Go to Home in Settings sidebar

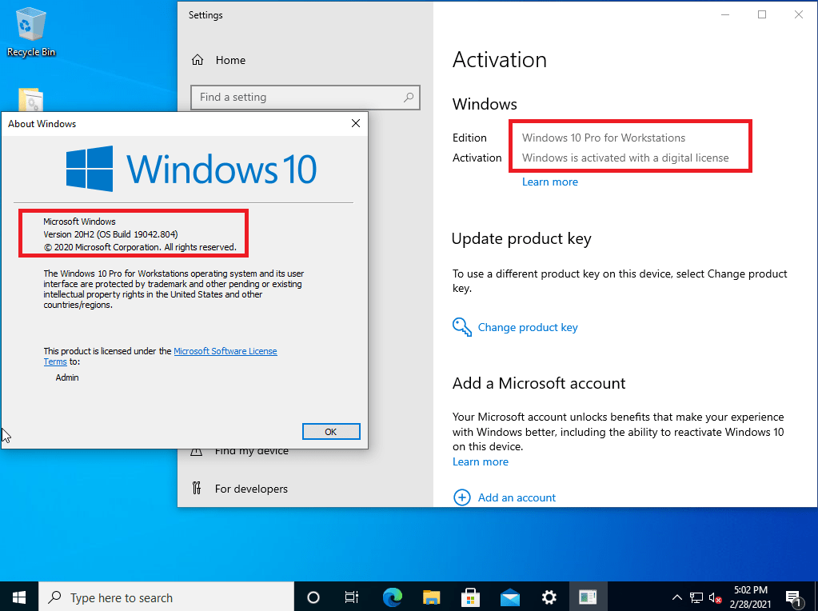coord(230,60)
